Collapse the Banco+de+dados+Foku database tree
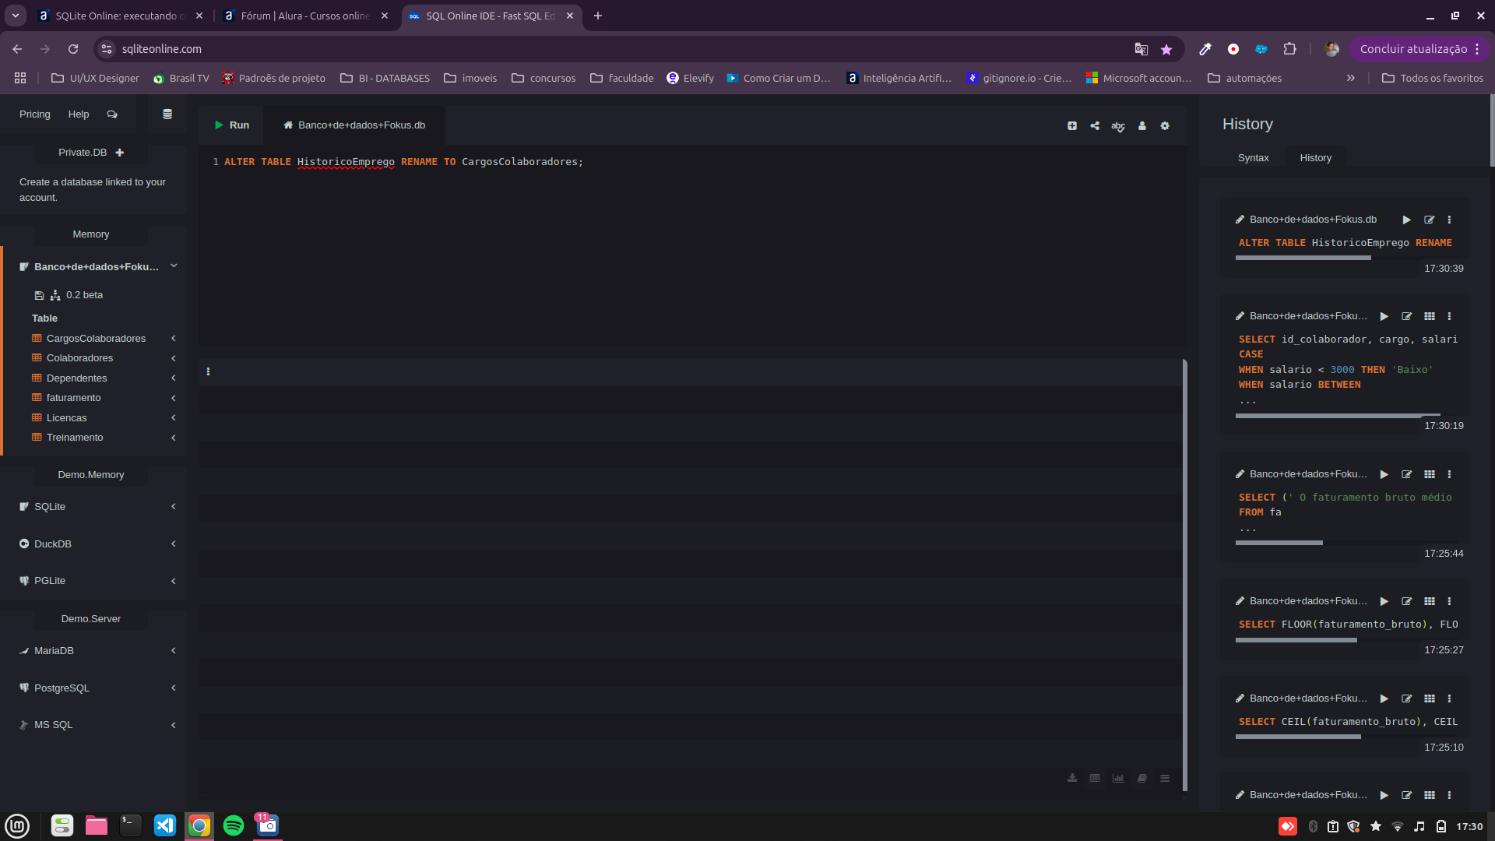This screenshot has width=1495, height=841. pos(174,266)
